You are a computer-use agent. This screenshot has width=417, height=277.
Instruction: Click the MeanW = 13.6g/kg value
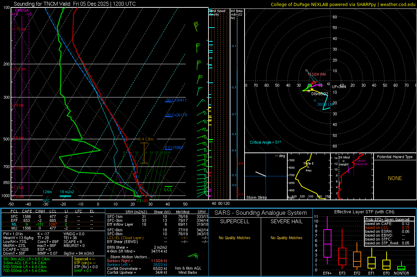click(x=18, y=238)
